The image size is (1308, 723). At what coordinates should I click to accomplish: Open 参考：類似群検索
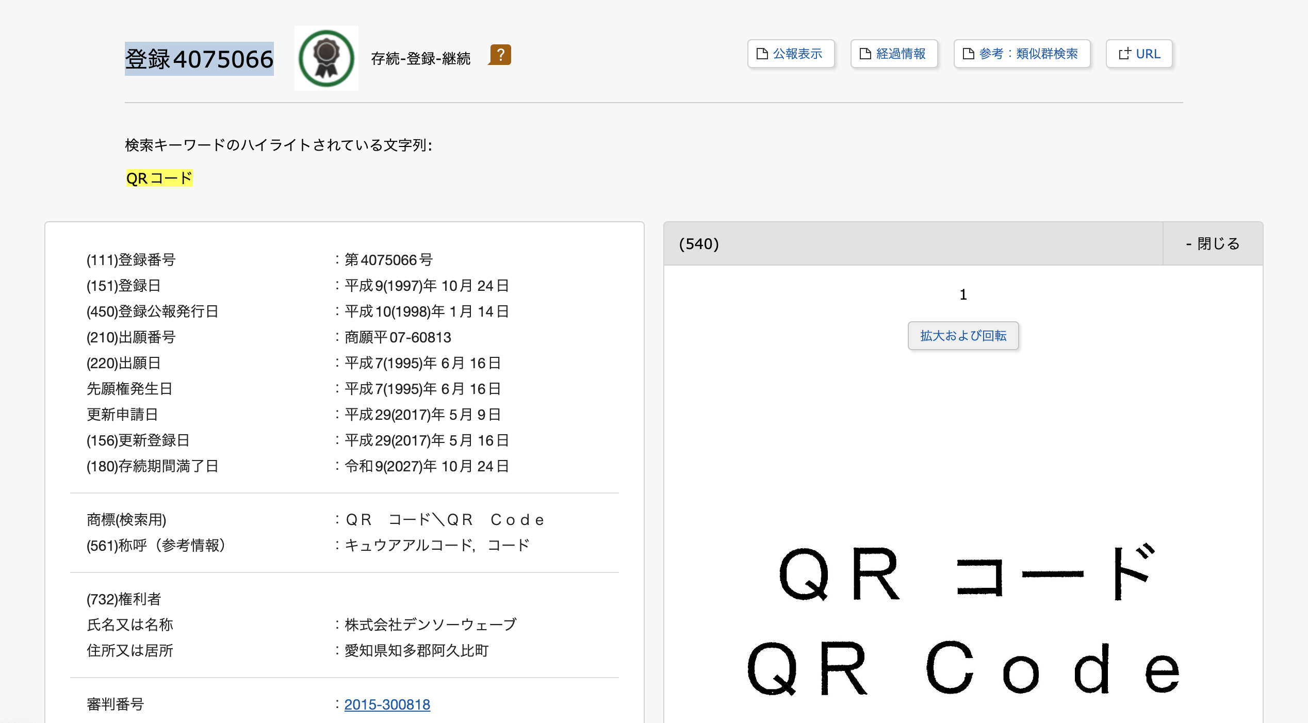tap(1022, 53)
